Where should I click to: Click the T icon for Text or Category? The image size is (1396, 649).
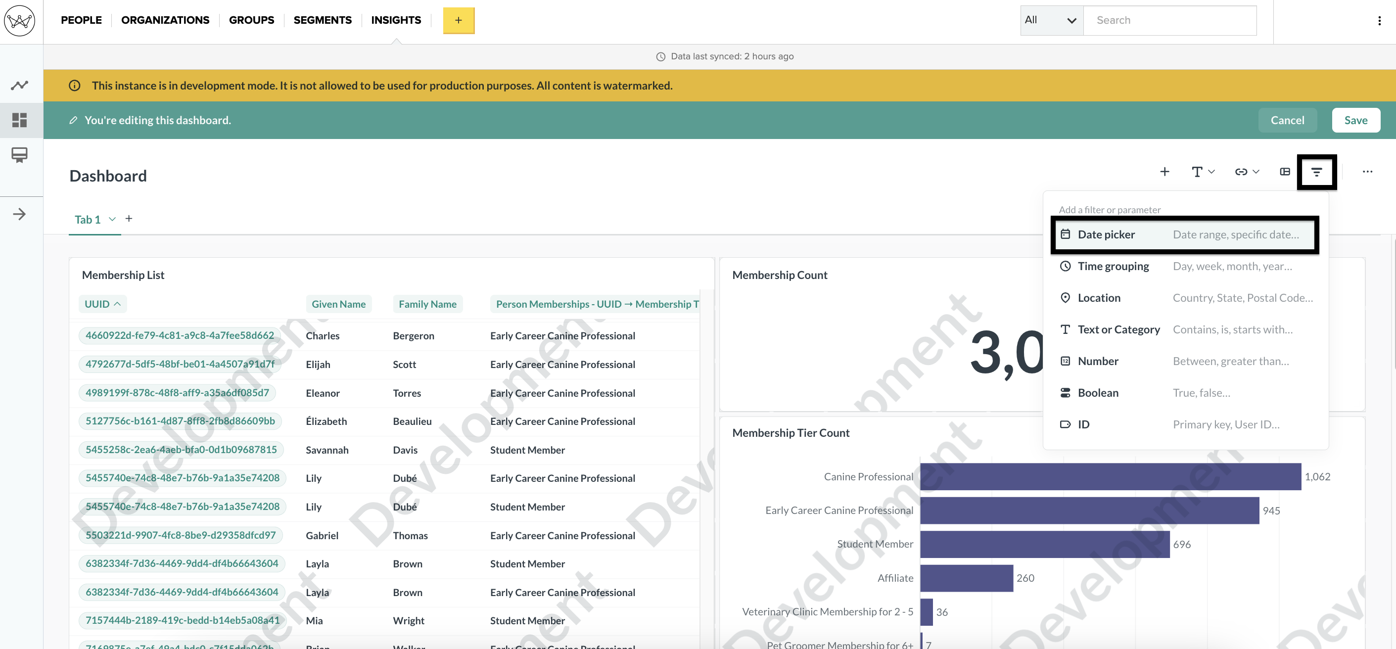click(1065, 329)
